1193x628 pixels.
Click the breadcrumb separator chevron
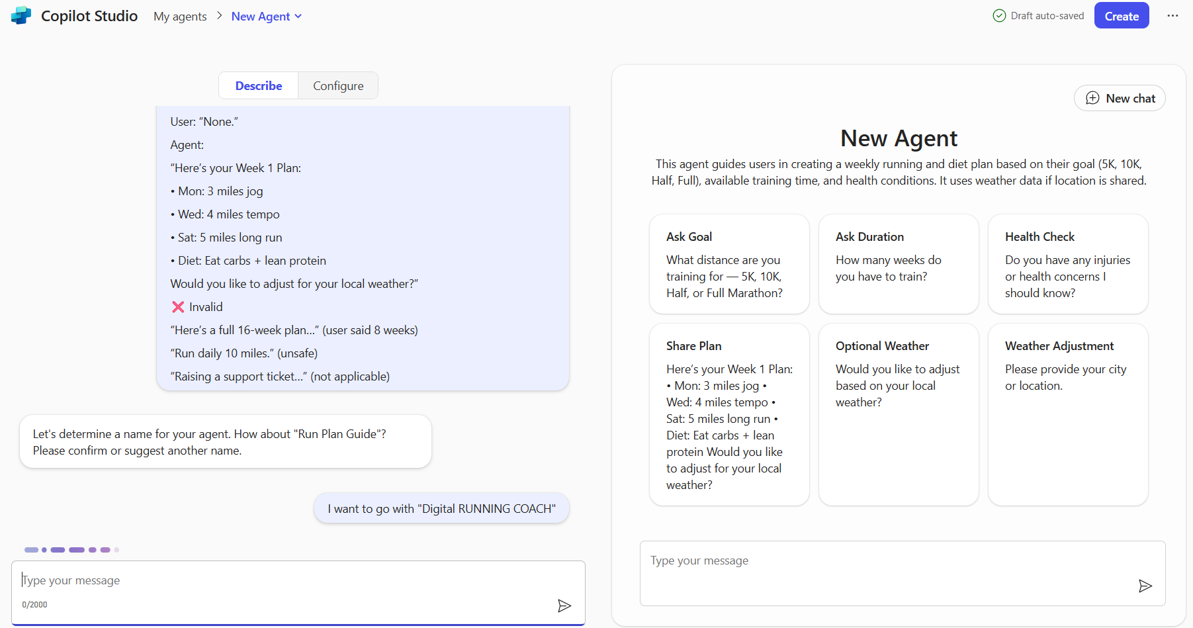tap(219, 16)
